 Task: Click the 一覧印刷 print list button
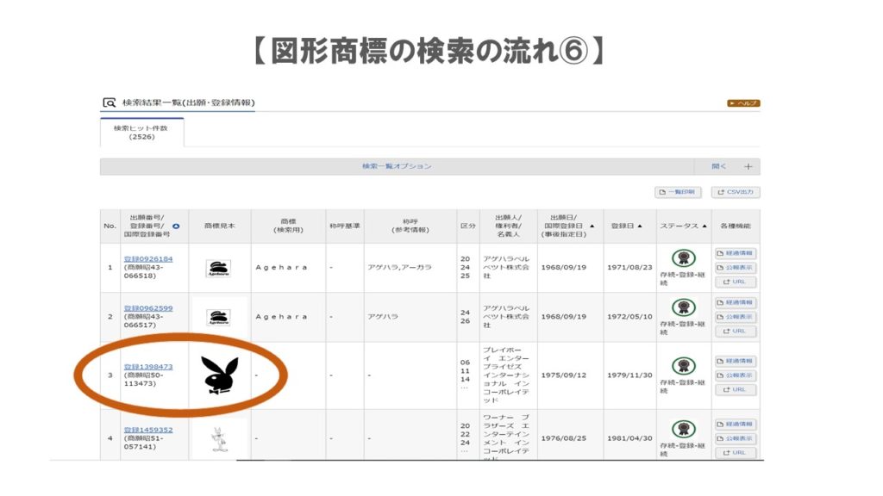(x=679, y=192)
